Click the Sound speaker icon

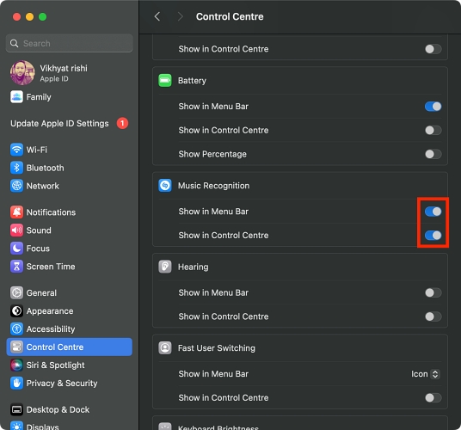click(16, 230)
